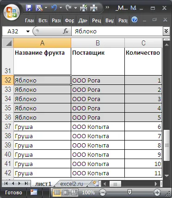
Task: Switch to Page Layout view
Action: [66, 192]
